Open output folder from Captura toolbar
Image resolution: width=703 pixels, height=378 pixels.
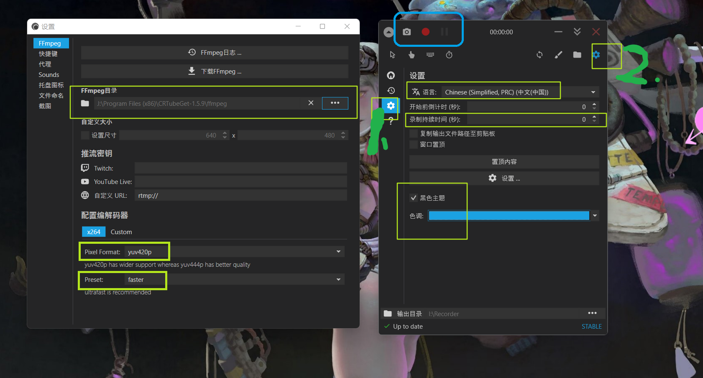coord(577,55)
